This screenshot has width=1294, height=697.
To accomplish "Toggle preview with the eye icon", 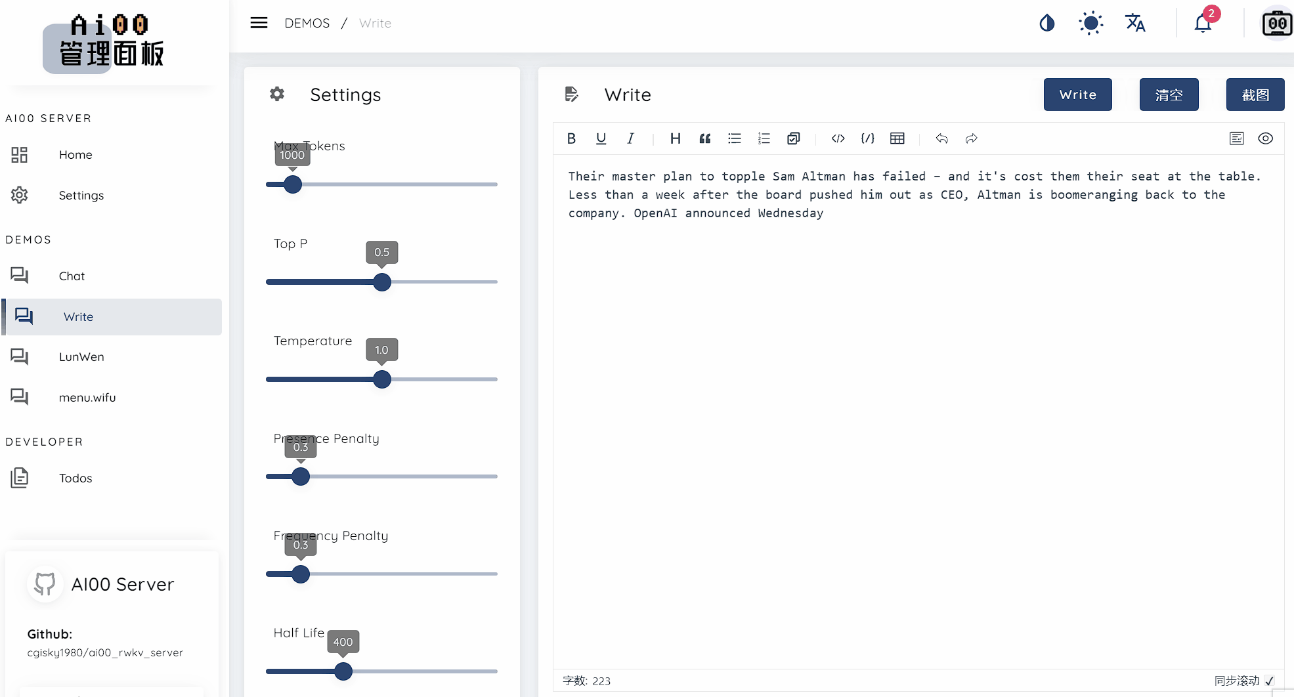I will [1266, 138].
